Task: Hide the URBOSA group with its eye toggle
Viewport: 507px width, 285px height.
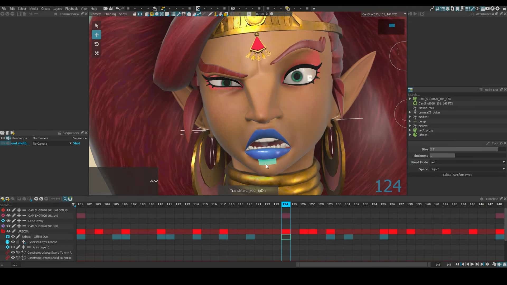Action: [8, 231]
